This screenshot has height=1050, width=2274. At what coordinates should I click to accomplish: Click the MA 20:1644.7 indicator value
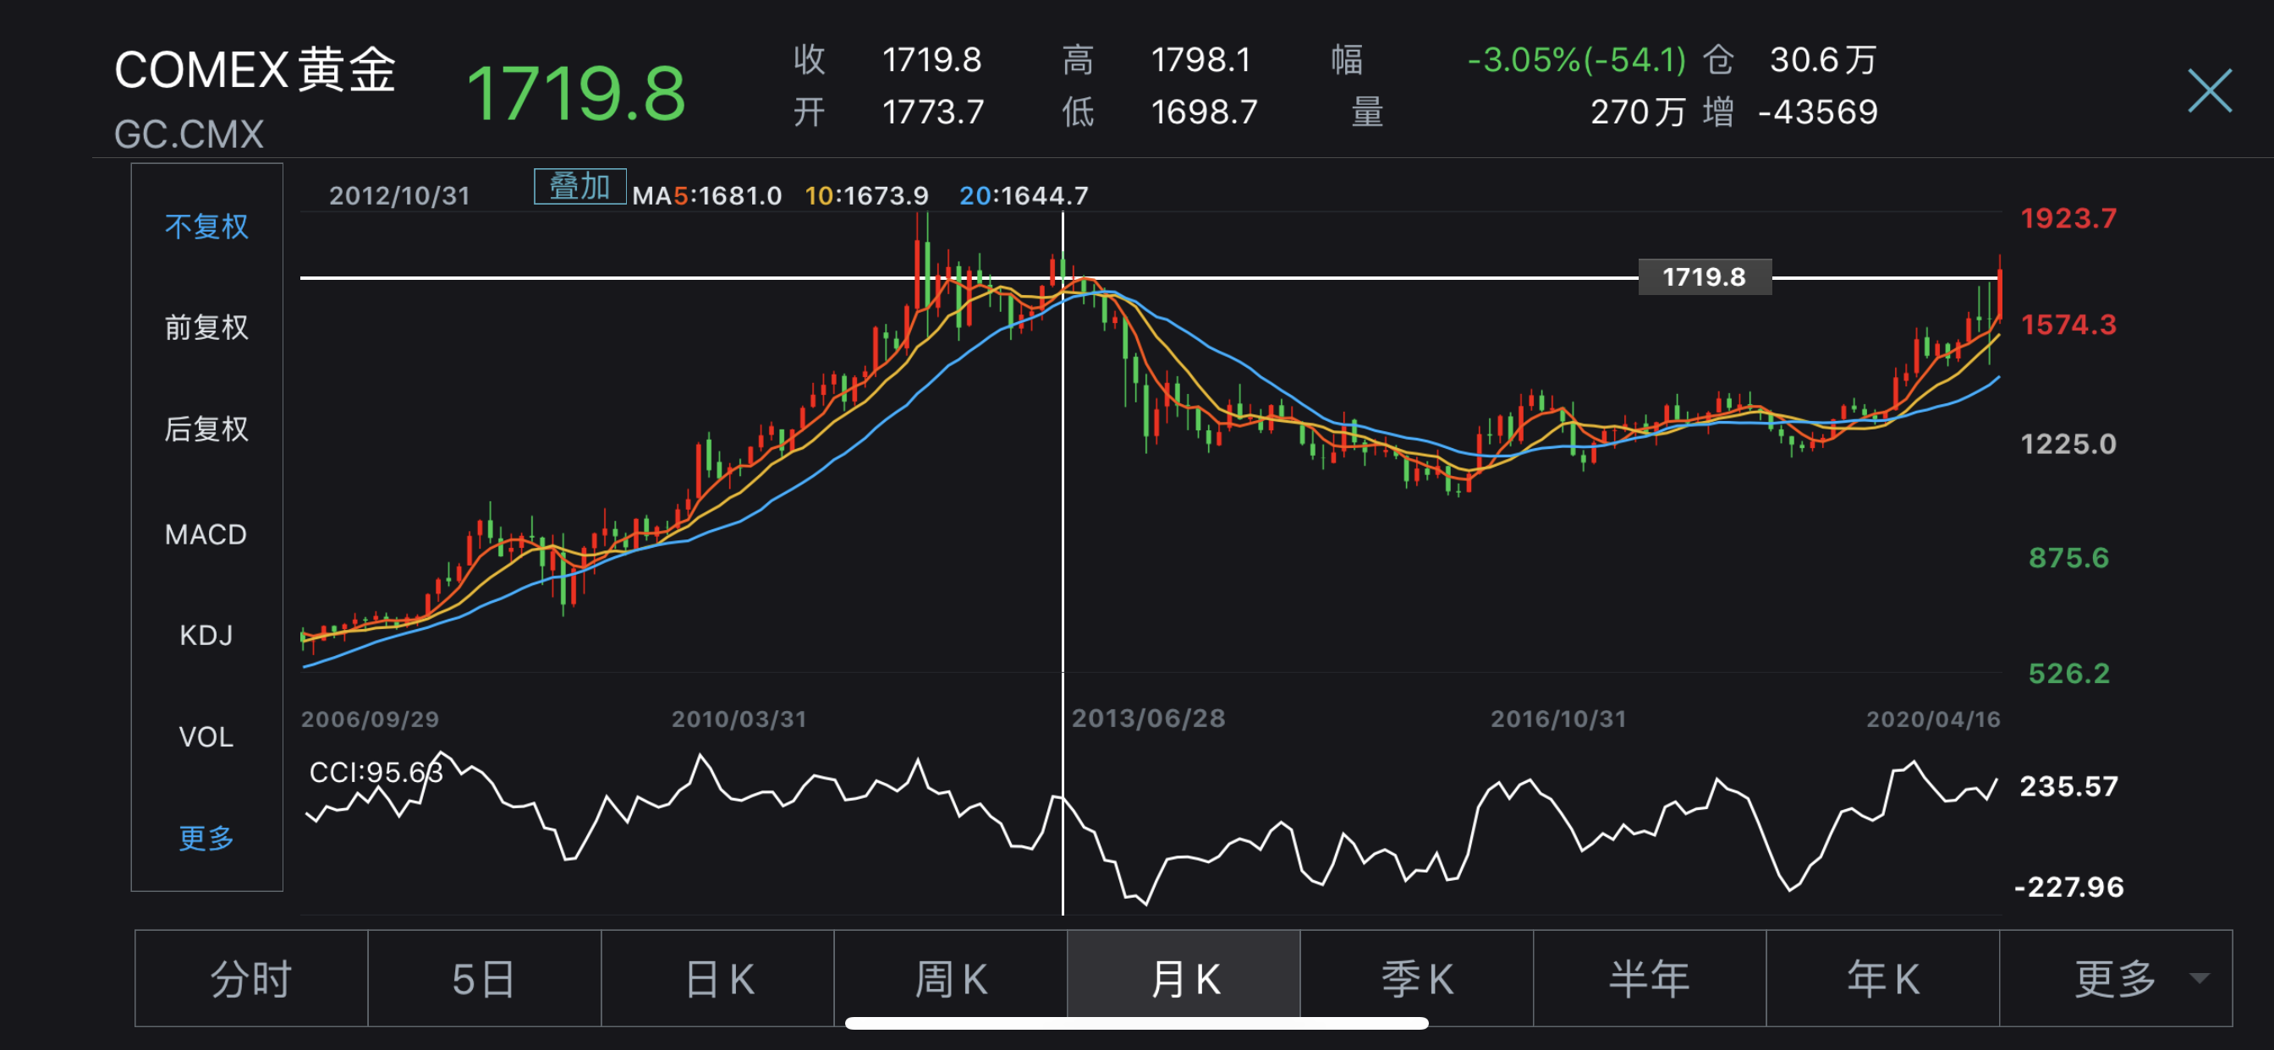pyautogui.click(x=1024, y=195)
